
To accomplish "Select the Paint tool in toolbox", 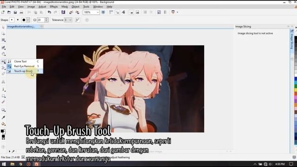I will (x=3, y=90).
